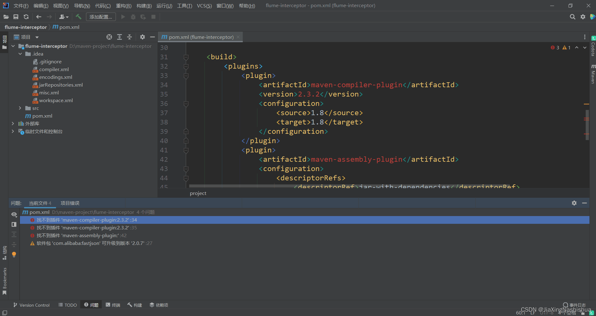Viewport: 596px width, 316px height.
Task: Click Collapse All in project panel
Action: point(129,37)
